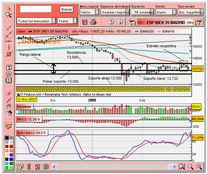Pick the regression channel tool
Screen dimensions: 207x174
click(x=9, y=54)
